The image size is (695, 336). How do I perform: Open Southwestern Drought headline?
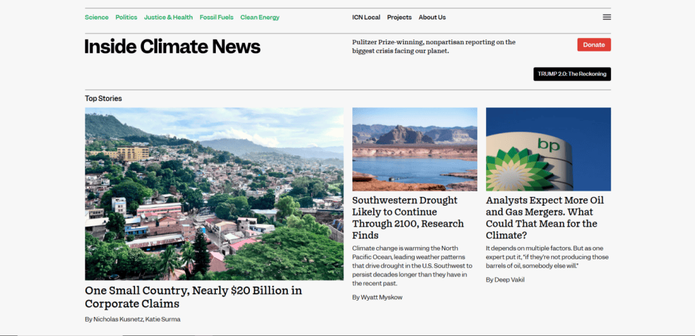tap(408, 218)
